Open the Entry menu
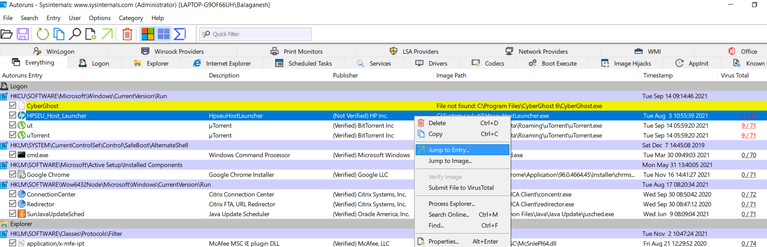Screen dimensions: 767x247 53,18
